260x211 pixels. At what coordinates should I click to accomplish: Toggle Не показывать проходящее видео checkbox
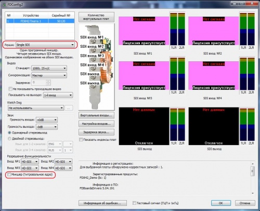point(10,89)
